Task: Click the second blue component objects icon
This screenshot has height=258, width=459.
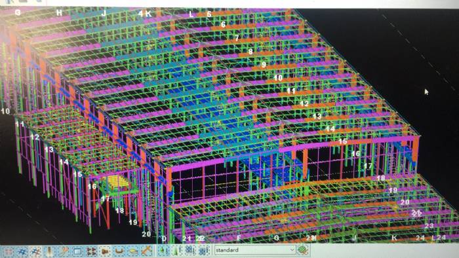Action: [x=203, y=250]
